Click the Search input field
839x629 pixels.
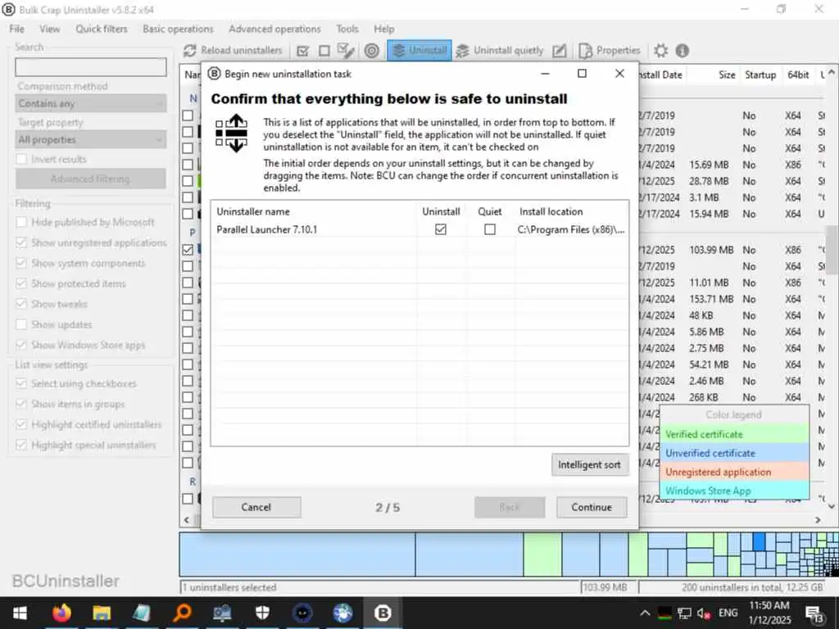tap(91, 67)
